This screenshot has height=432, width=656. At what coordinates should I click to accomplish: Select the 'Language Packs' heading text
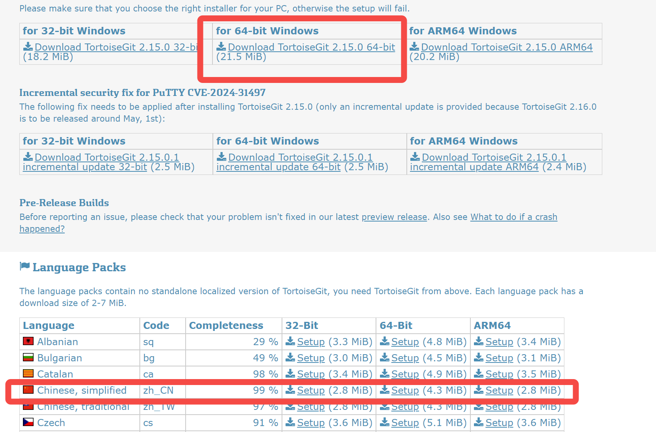point(79,267)
